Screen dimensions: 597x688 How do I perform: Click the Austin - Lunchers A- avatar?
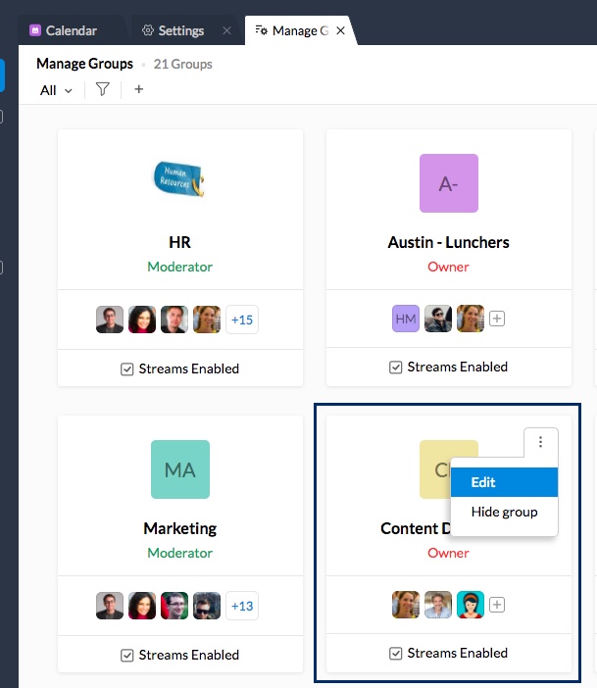tap(449, 183)
